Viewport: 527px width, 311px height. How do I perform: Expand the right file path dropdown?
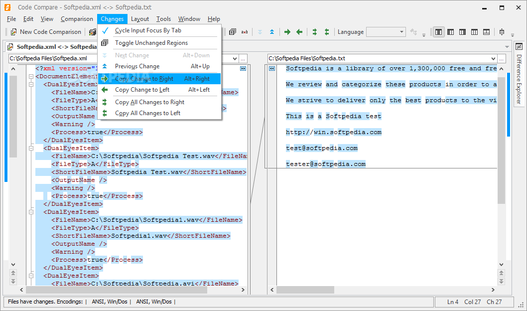(493, 58)
